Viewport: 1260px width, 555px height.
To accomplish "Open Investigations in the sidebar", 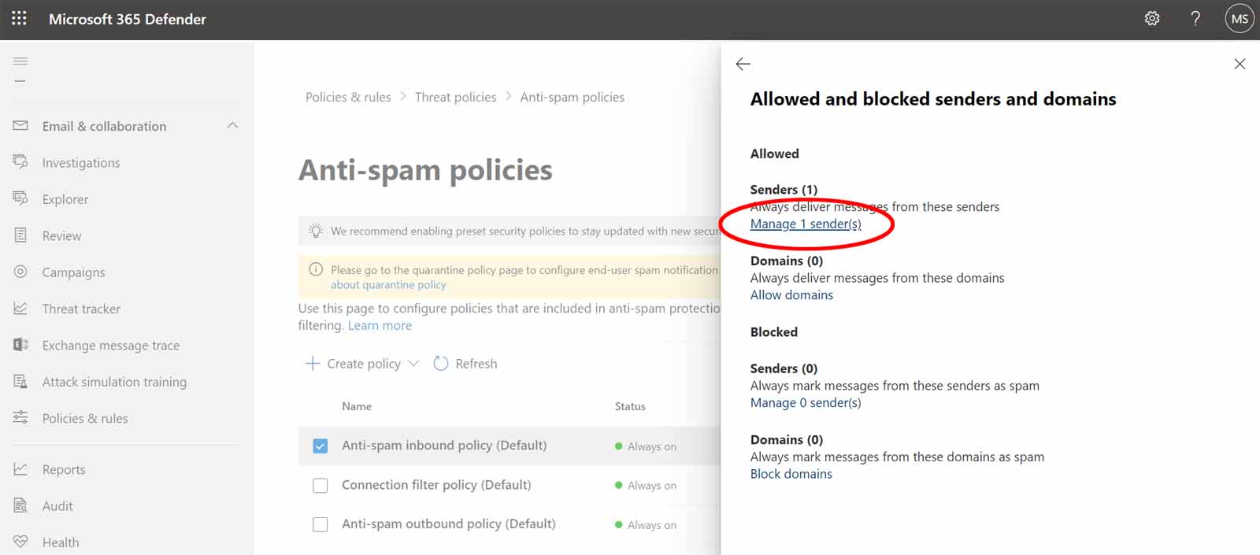I will pyautogui.click(x=81, y=163).
